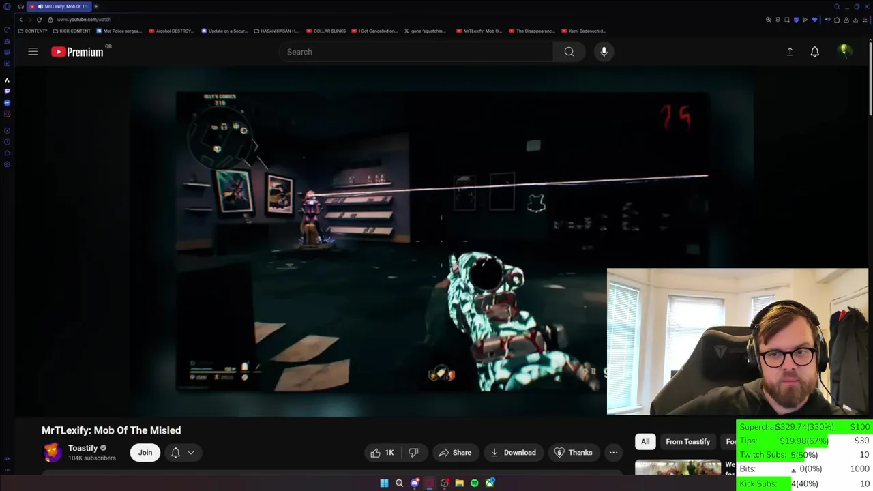
Task: Send a Thanks to creator
Action: (x=573, y=453)
